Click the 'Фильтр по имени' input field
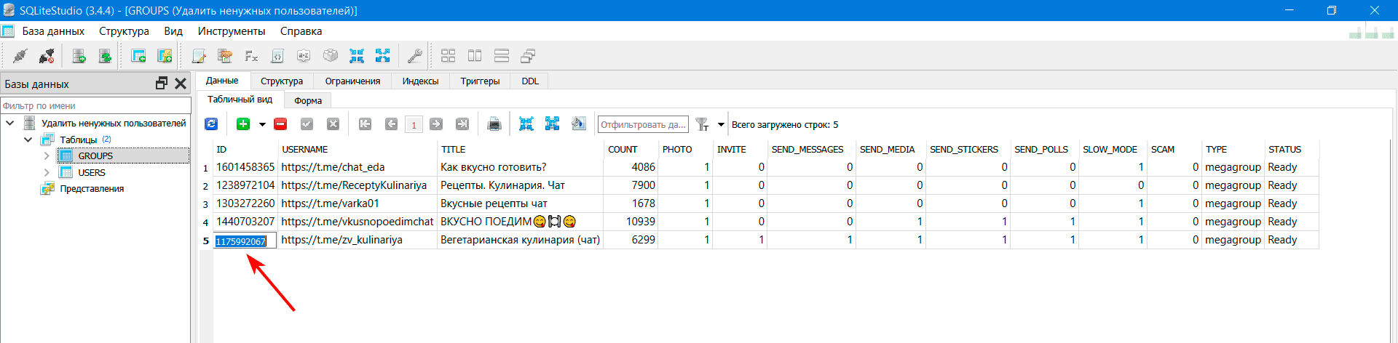This screenshot has height=343, width=1398. [x=95, y=105]
